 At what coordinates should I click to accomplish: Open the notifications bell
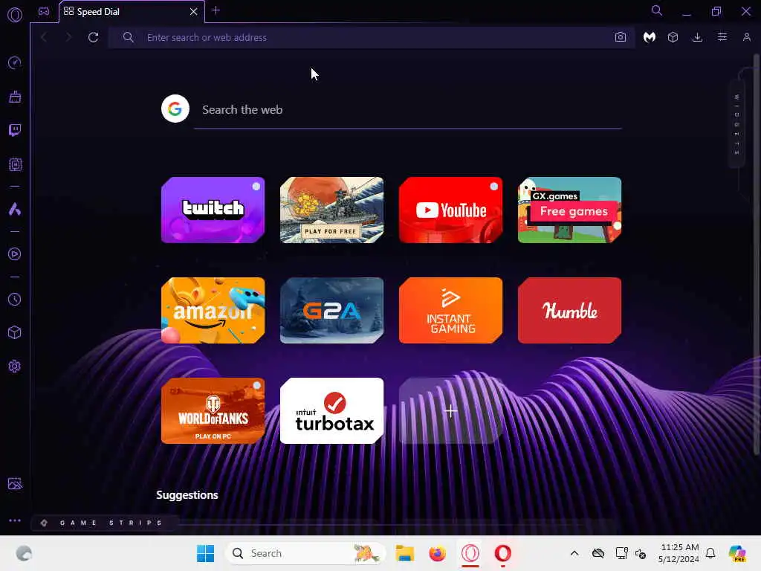[710, 553]
